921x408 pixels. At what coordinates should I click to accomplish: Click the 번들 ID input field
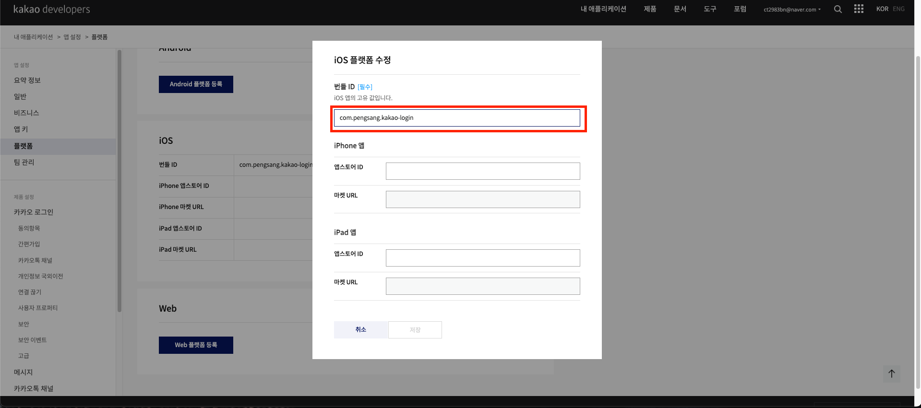pos(457,118)
